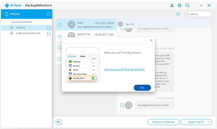Open the LINE conversation dated 10-13-2017 09:29
This screenshot has height=129, width=217.
click(86, 25)
